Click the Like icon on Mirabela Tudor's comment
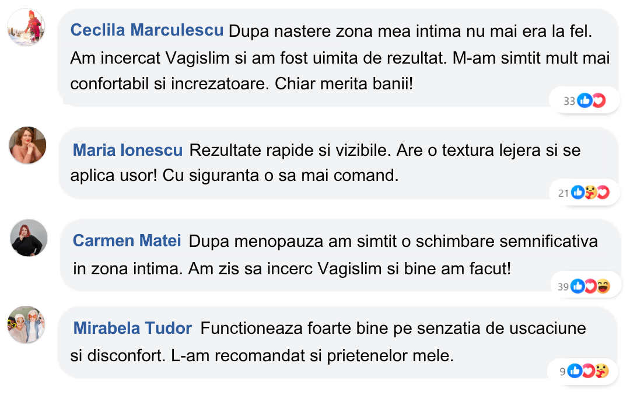The image size is (630, 398). 575,370
